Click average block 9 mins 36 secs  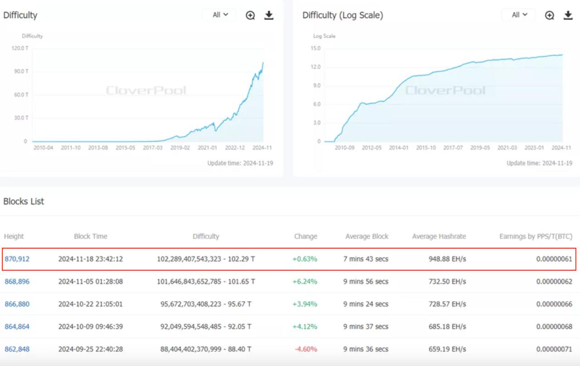tap(366, 349)
